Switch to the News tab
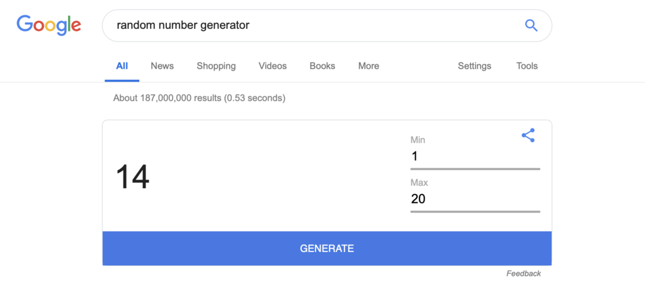 click(x=162, y=65)
